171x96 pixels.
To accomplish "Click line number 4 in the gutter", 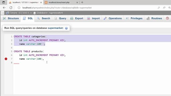I will [11, 48].
